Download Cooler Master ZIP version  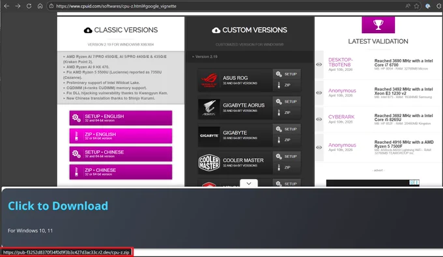(287, 168)
